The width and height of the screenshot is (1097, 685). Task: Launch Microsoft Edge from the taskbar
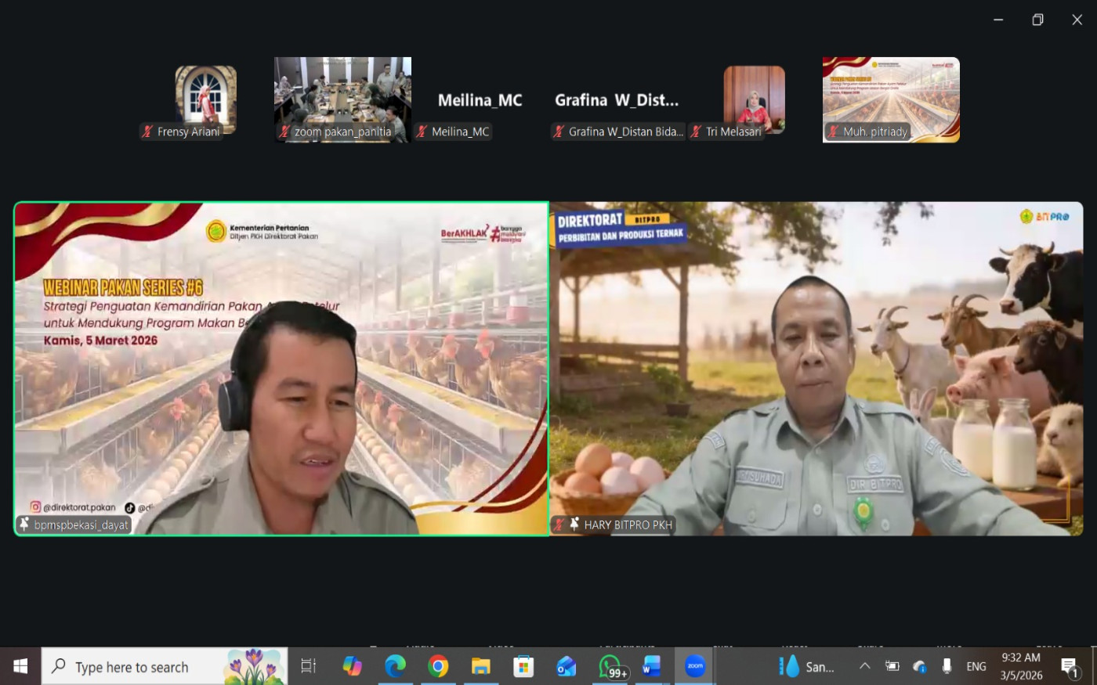point(395,666)
